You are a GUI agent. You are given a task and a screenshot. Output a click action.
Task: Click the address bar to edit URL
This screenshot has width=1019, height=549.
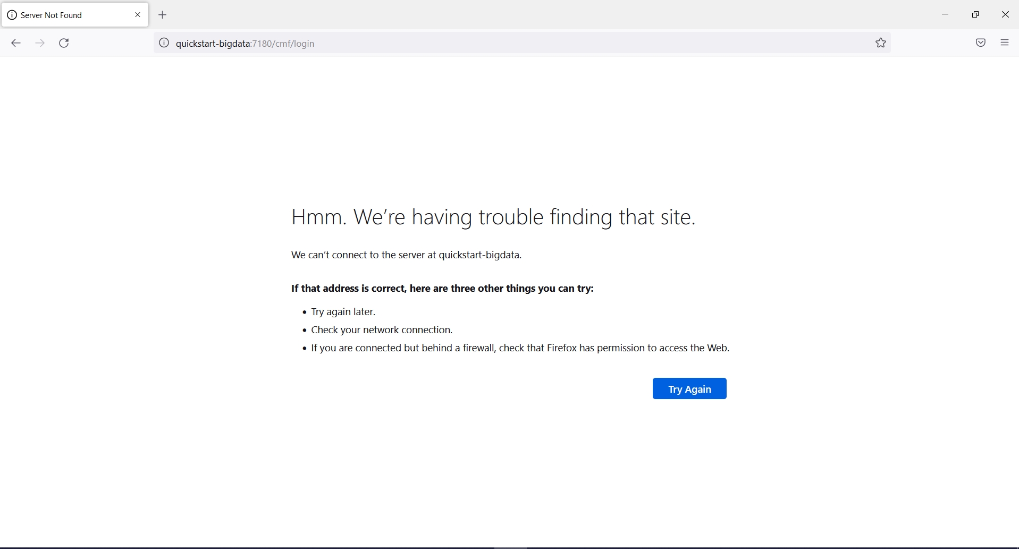coord(478,43)
